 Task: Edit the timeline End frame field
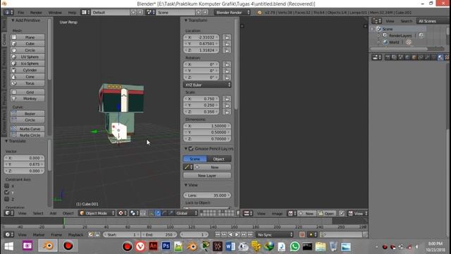[x=159, y=235]
